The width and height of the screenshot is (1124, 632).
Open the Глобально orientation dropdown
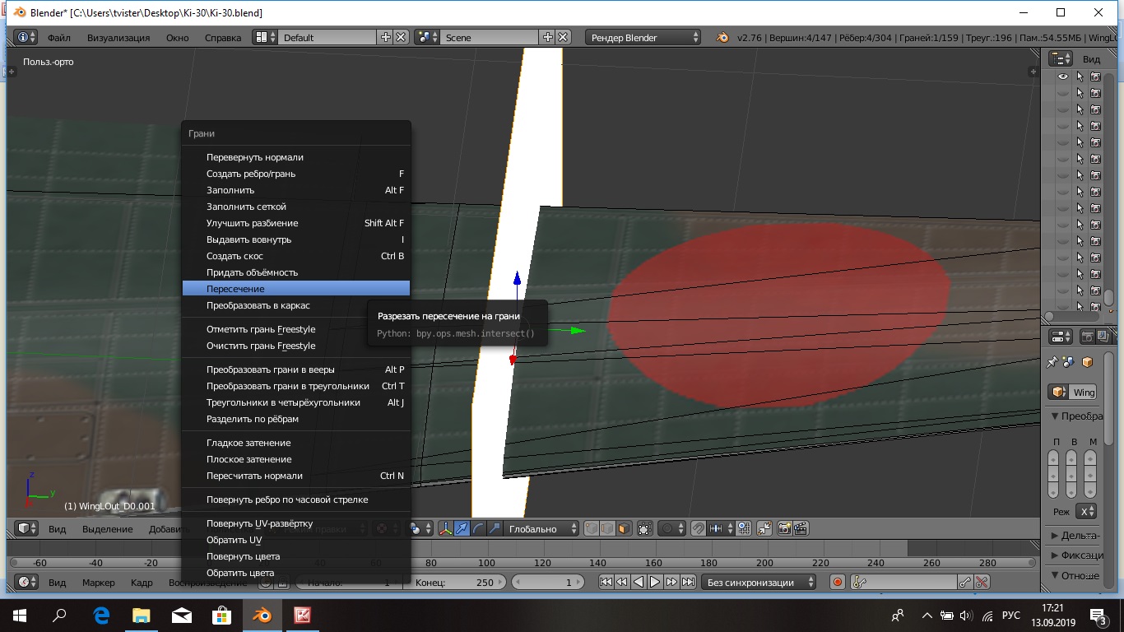pyautogui.click(x=541, y=529)
